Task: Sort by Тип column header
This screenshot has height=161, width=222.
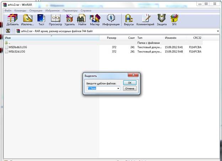Action: click(x=150, y=38)
